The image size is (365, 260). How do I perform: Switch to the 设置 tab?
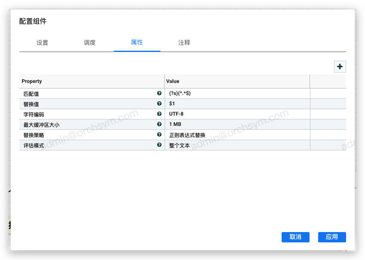(42, 43)
